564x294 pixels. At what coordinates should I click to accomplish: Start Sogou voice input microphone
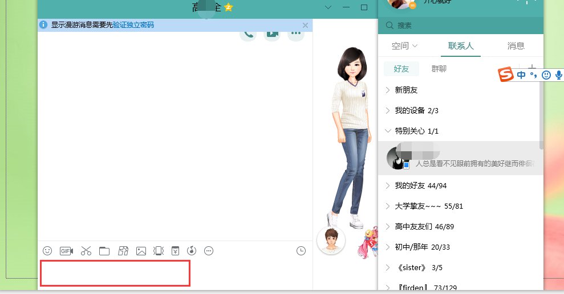(x=559, y=74)
